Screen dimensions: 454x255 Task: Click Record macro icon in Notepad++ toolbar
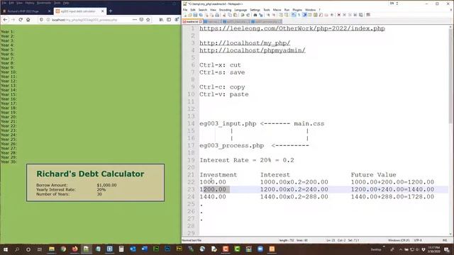point(339,15)
